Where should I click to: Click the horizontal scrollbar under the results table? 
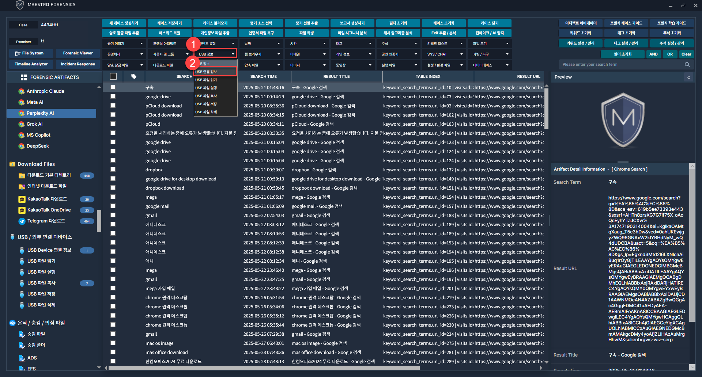coord(263,368)
